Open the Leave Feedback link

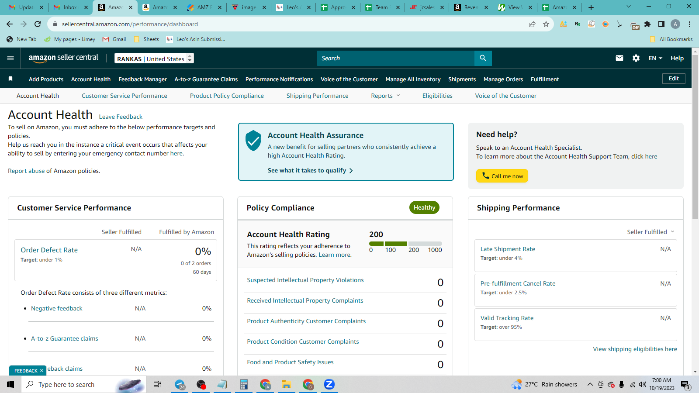click(121, 117)
